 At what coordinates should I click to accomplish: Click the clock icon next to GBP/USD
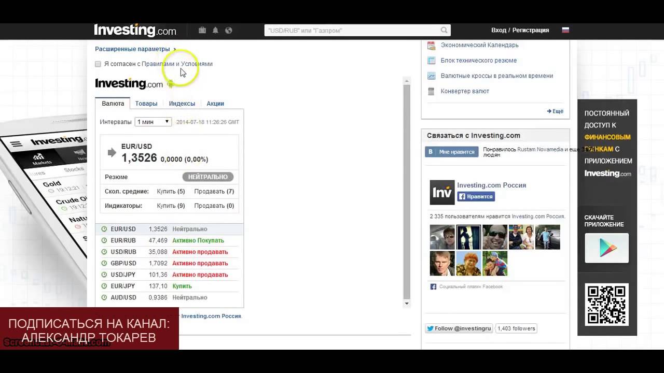(x=104, y=263)
